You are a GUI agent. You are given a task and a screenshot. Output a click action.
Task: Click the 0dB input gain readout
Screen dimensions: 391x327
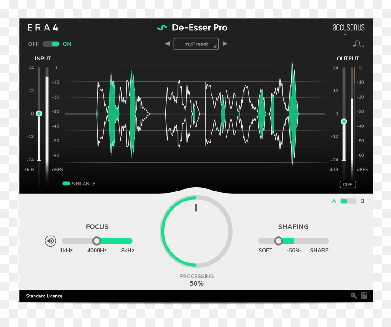[x=30, y=169]
